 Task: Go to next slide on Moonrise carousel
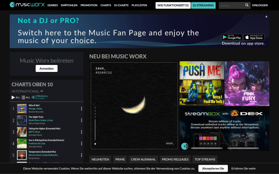click(x=174, y=104)
